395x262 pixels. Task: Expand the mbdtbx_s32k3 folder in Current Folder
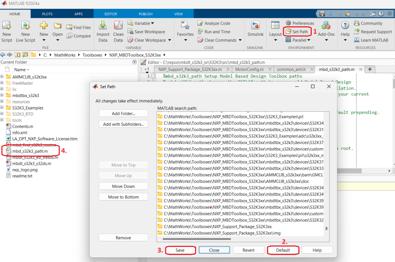click(x=3, y=95)
